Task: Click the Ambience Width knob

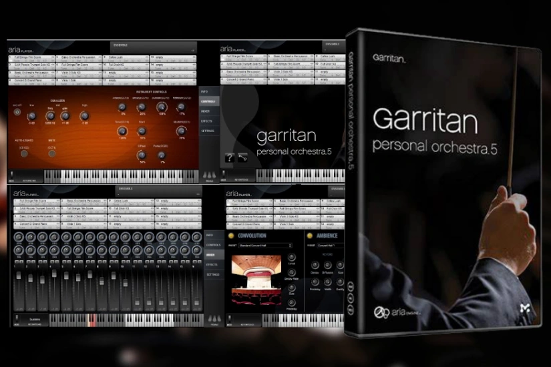Action: tap(327, 282)
